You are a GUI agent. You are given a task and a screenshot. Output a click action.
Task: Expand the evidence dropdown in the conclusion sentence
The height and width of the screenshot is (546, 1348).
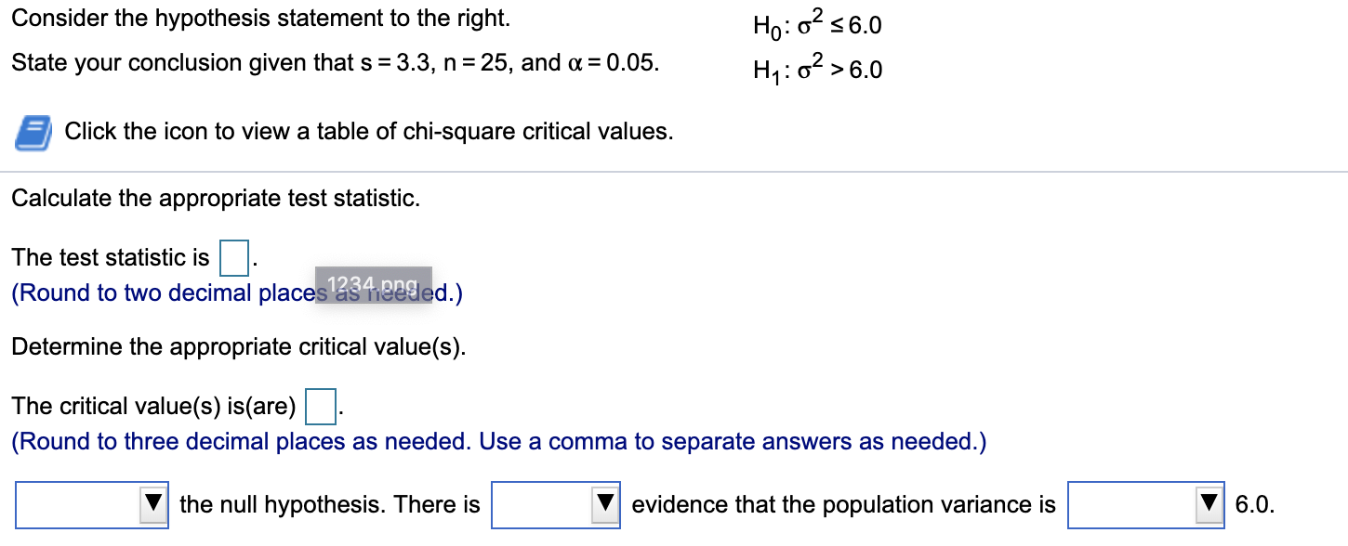pyautogui.click(x=553, y=504)
